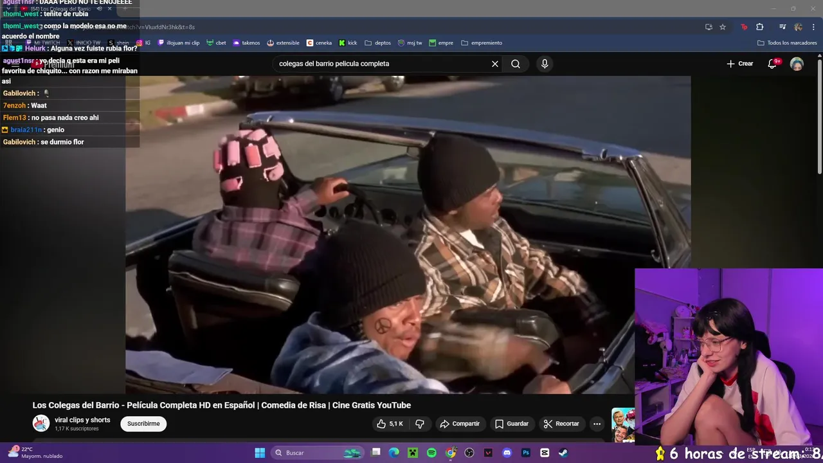Image resolution: width=823 pixels, height=463 pixels.
Task: Open Discord from the taskbar
Action: [x=507, y=453]
